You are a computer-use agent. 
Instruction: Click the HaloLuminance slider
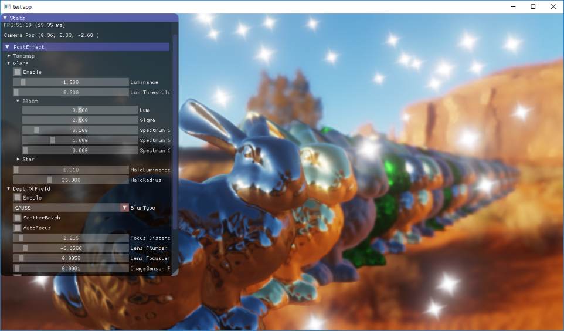pos(71,170)
